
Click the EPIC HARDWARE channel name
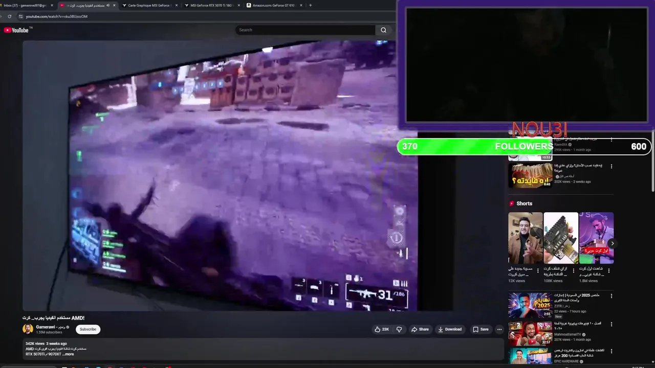pyautogui.click(x=566, y=361)
